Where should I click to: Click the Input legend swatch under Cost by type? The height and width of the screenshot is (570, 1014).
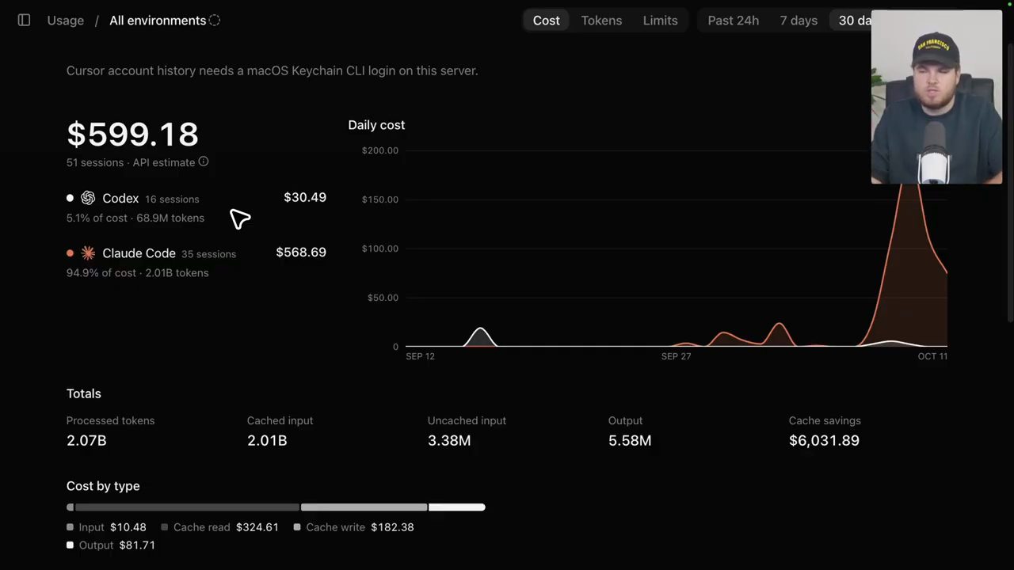(70, 527)
